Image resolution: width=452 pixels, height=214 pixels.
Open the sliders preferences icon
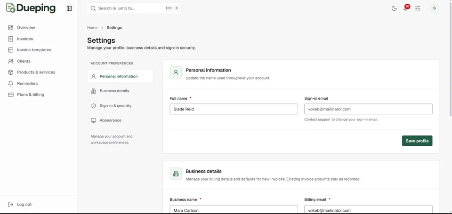click(418, 8)
